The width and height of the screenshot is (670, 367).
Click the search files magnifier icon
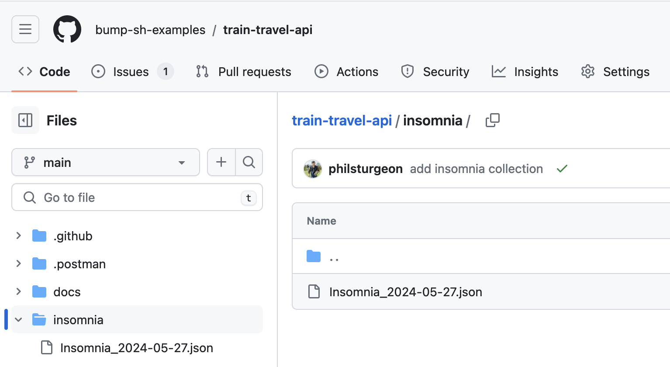click(249, 162)
